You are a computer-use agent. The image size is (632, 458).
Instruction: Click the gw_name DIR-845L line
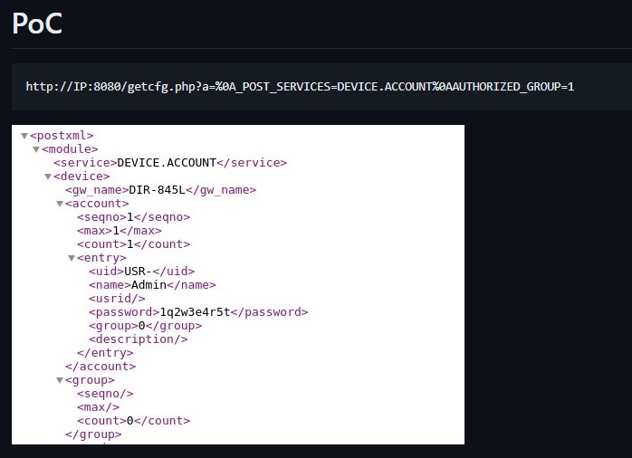point(160,190)
